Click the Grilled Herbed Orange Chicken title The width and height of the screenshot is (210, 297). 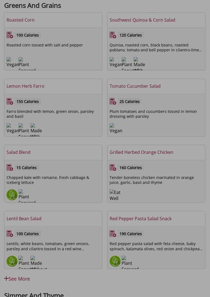(x=141, y=152)
